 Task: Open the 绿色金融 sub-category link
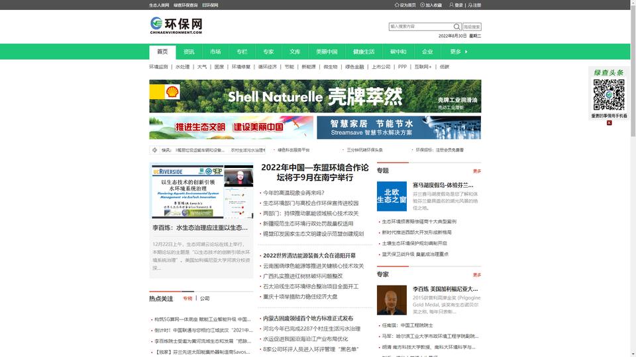click(x=354, y=67)
